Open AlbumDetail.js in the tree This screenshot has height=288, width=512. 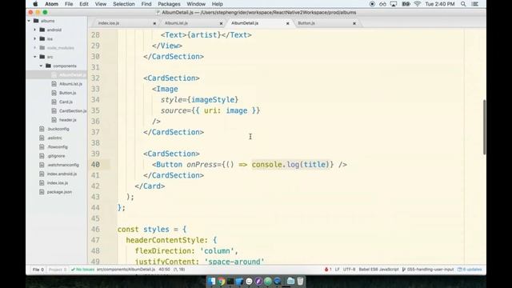pos(73,74)
